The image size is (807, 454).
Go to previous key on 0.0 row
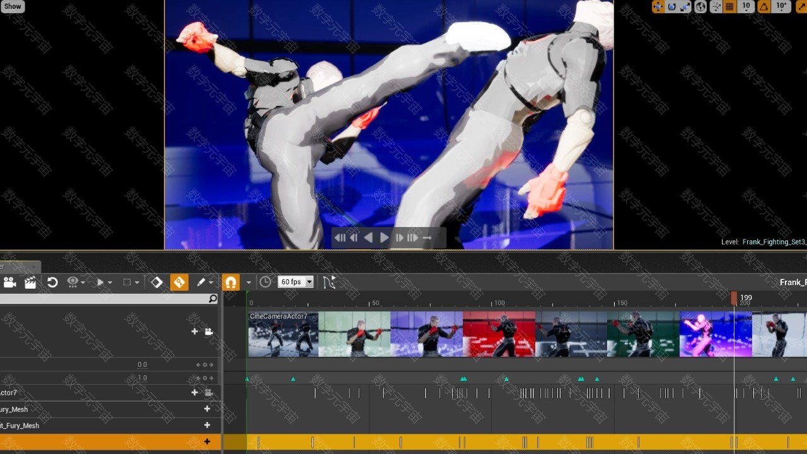pos(198,364)
